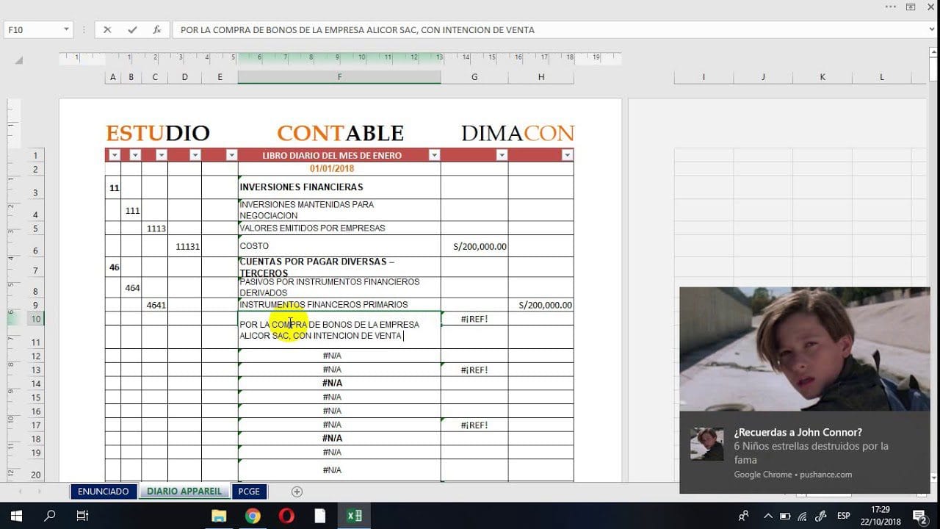Open Opera browser from the taskbar
940x529 pixels.
[287, 515]
